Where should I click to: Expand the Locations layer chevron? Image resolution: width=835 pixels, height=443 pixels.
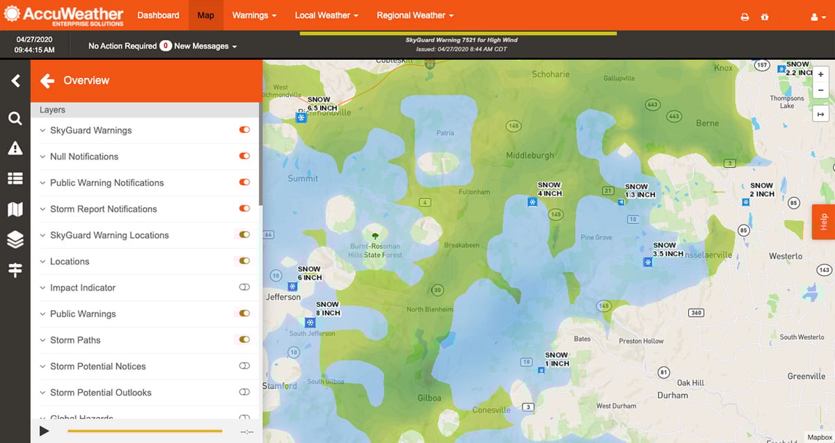pos(42,261)
